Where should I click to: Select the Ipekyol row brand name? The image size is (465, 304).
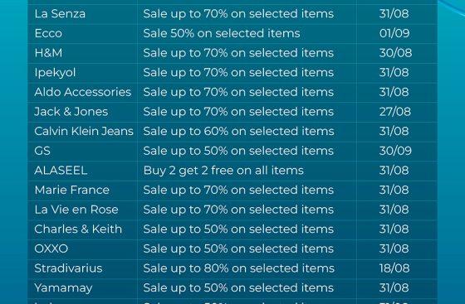pos(55,73)
